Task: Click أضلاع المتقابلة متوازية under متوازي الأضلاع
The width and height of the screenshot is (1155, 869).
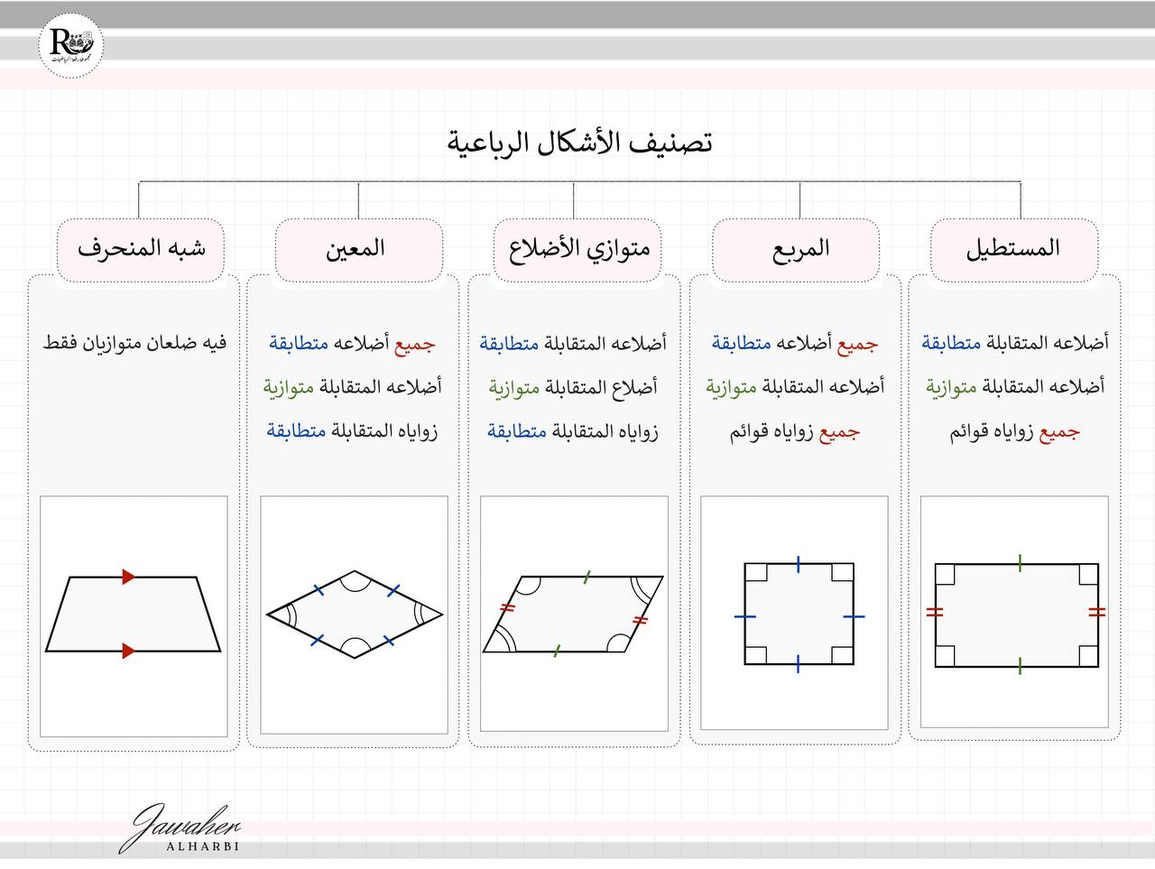Action: 573,387
